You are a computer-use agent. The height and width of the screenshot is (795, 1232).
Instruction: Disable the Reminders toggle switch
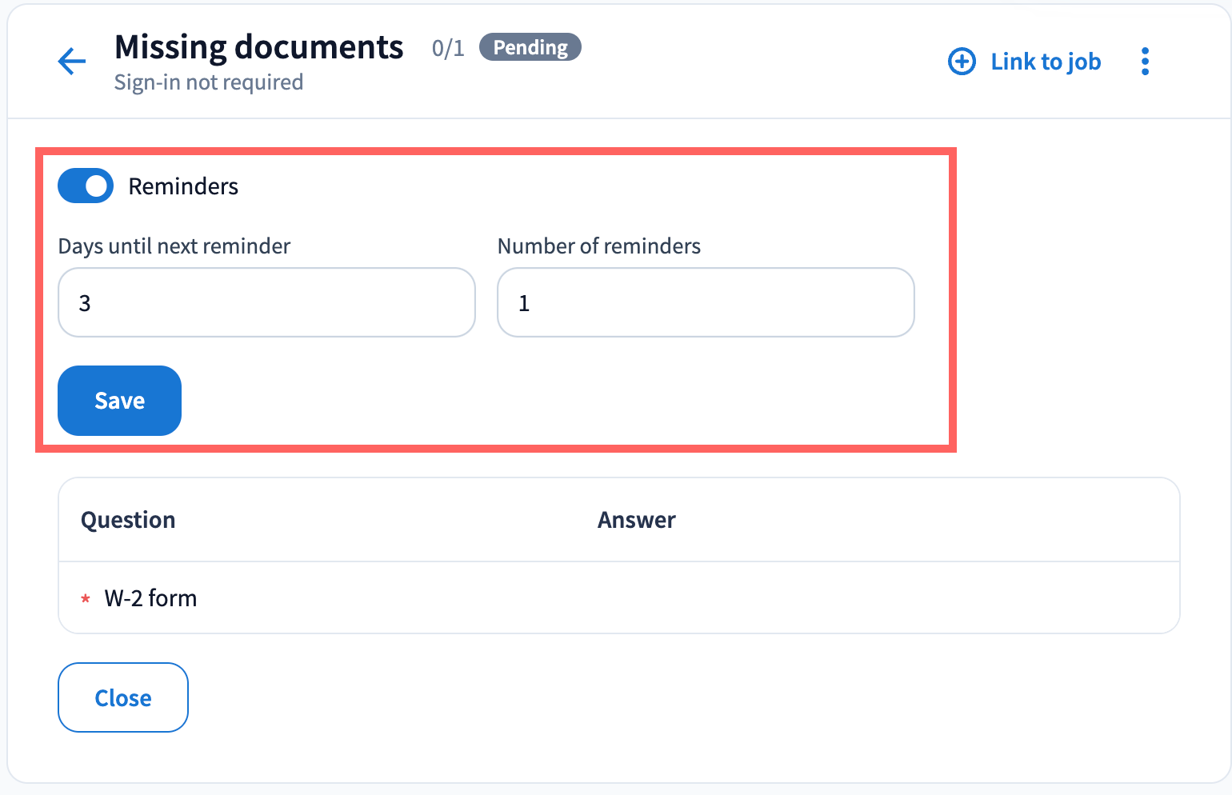(x=86, y=186)
